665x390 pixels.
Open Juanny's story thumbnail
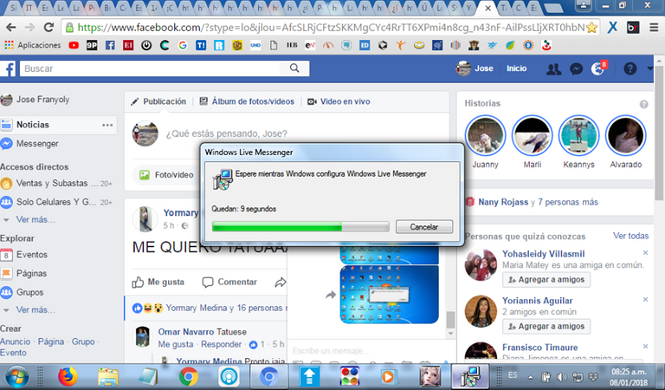tap(485, 136)
